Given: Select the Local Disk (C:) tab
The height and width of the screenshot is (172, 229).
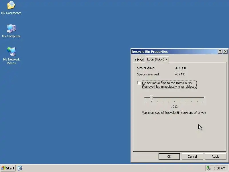Looking at the screenshot, I should click(157, 59).
